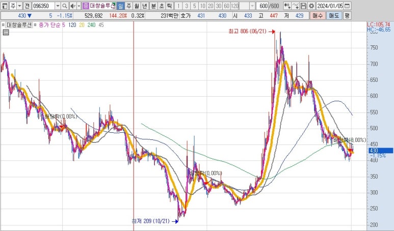Viewport: 394px width, 231px height.
Task: Click the 종가 단순 moving average label
Action: tap(49, 25)
